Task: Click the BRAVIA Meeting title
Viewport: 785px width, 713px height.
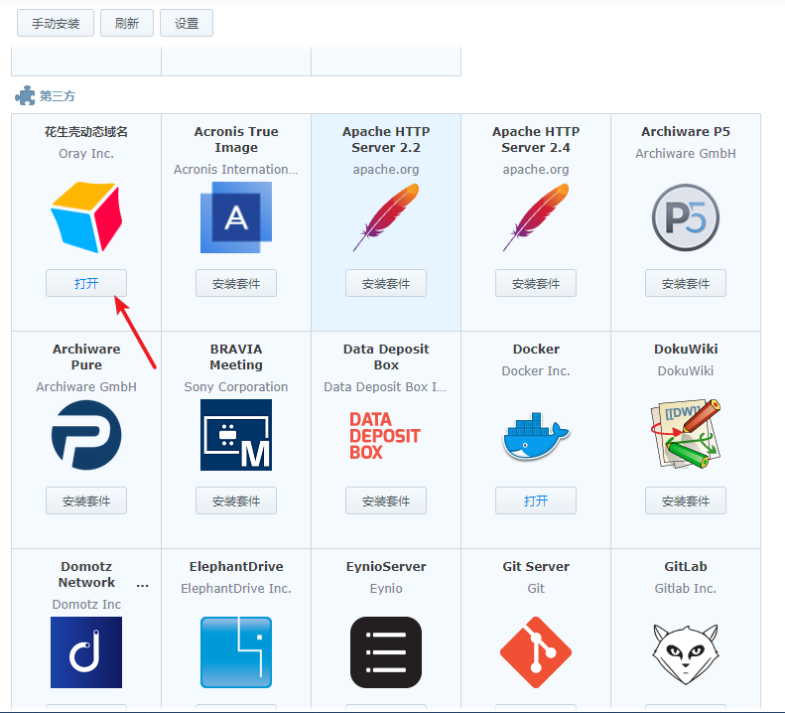Action: pyautogui.click(x=236, y=356)
